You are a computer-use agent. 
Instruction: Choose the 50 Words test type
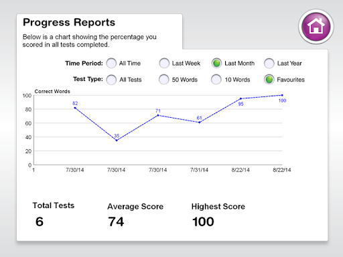pyautogui.click(x=164, y=80)
